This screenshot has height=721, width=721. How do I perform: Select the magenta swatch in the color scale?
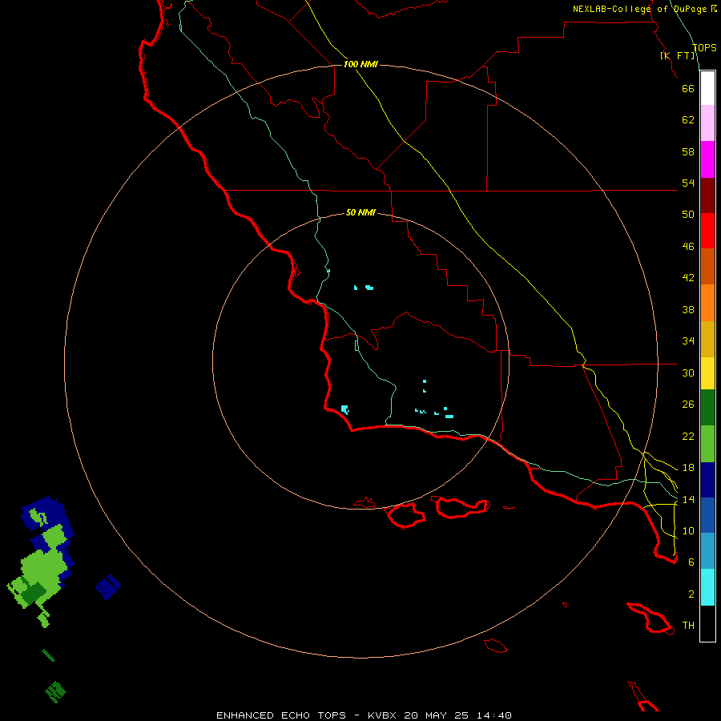coord(707,159)
